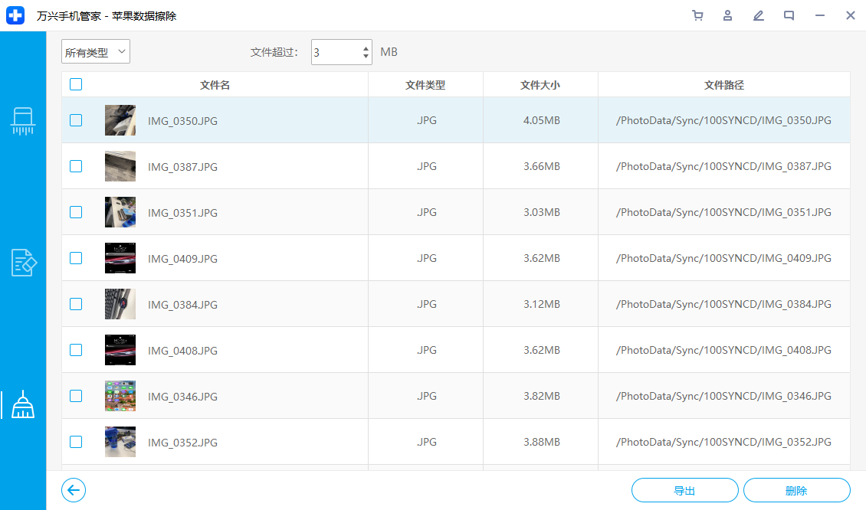This screenshot has height=510, width=866.
Task: Open the user account icon
Action: [x=728, y=15]
